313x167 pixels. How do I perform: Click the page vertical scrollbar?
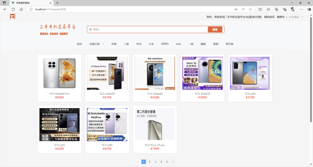coord(311,70)
